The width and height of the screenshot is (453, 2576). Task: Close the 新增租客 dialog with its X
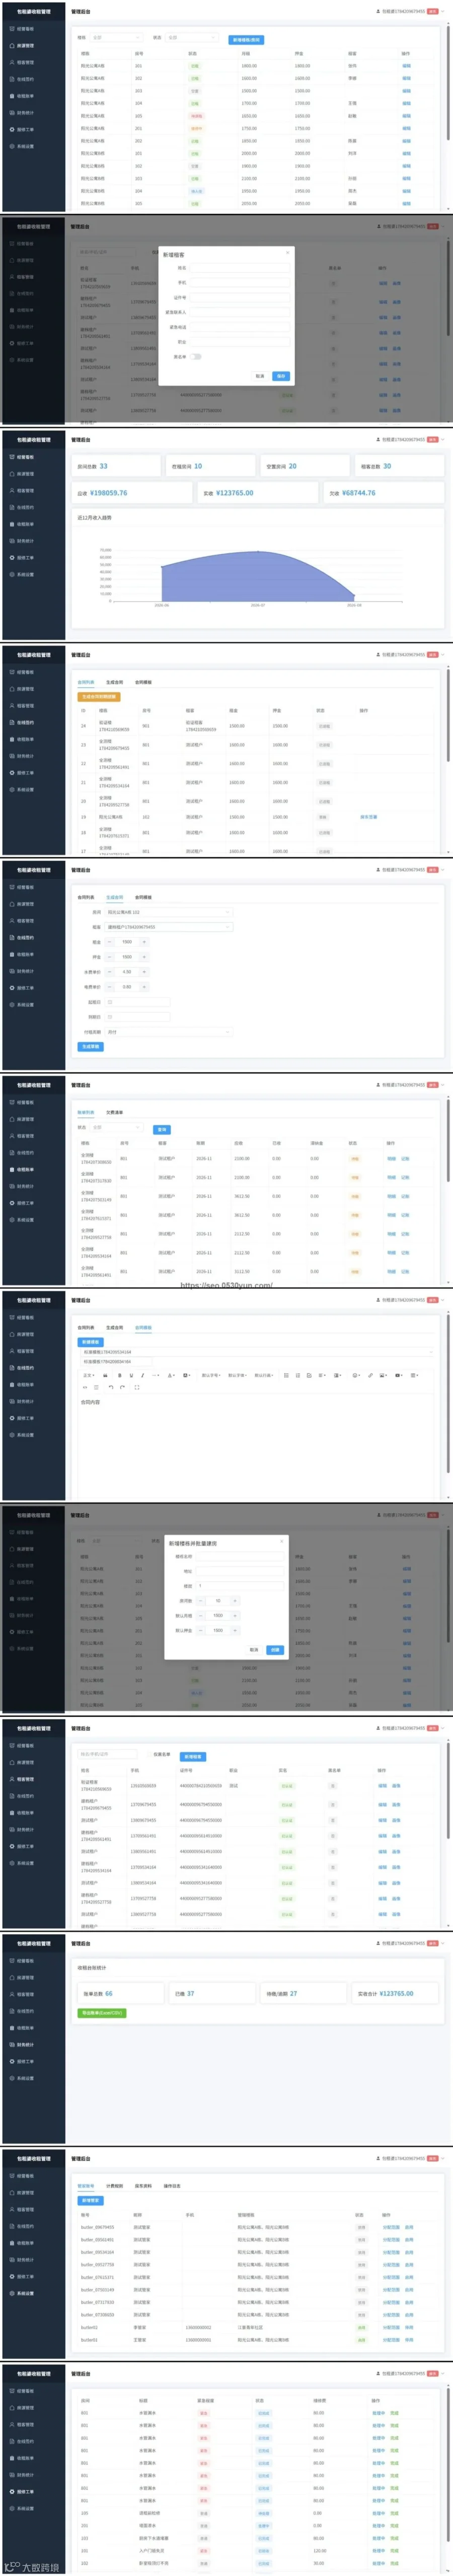point(287,253)
